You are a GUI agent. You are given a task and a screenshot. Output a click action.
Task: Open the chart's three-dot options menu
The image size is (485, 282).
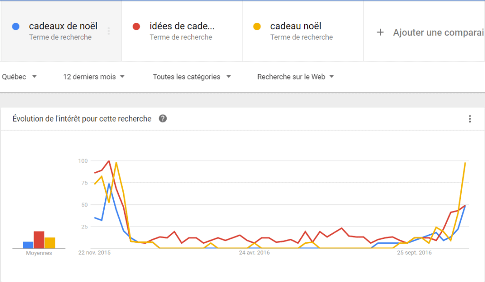click(469, 119)
